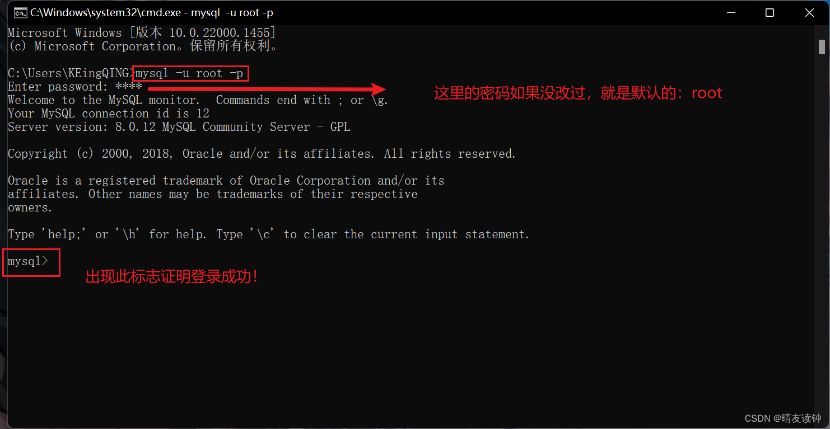Click the scrollbar track below the thumb
This screenshot has width=830, height=429.
click(822, 235)
